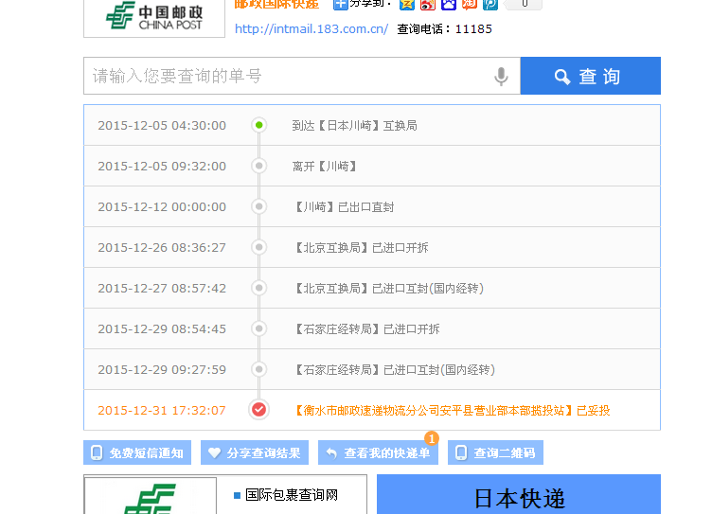Click the 分享查询结果 button

tap(255, 453)
